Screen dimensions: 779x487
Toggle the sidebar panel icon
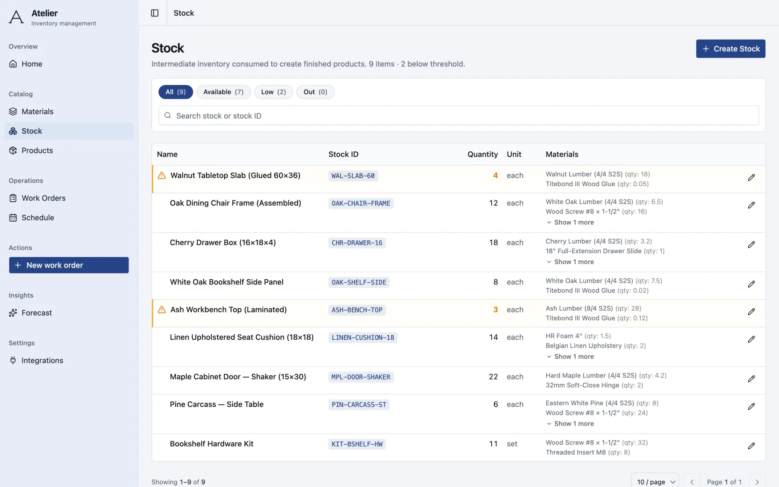click(155, 13)
